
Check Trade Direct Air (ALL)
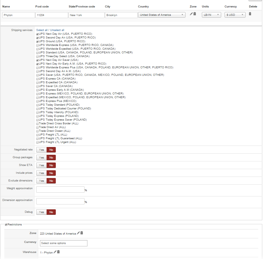[37, 127]
